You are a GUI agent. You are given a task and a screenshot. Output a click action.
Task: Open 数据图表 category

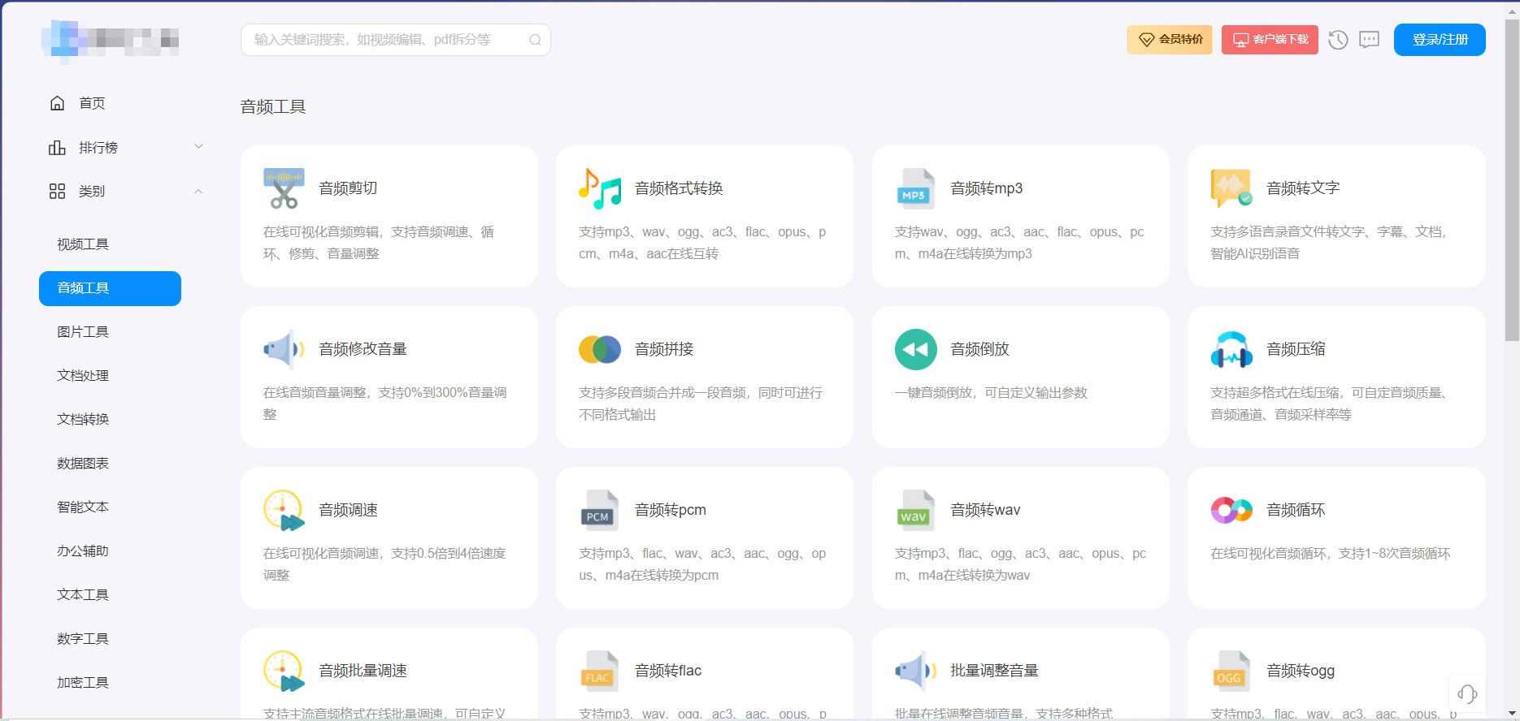click(x=83, y=464)
